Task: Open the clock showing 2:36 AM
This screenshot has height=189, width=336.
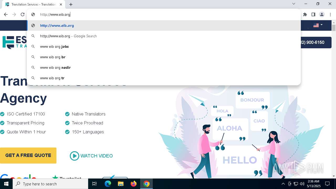Action: coord(313,184)
